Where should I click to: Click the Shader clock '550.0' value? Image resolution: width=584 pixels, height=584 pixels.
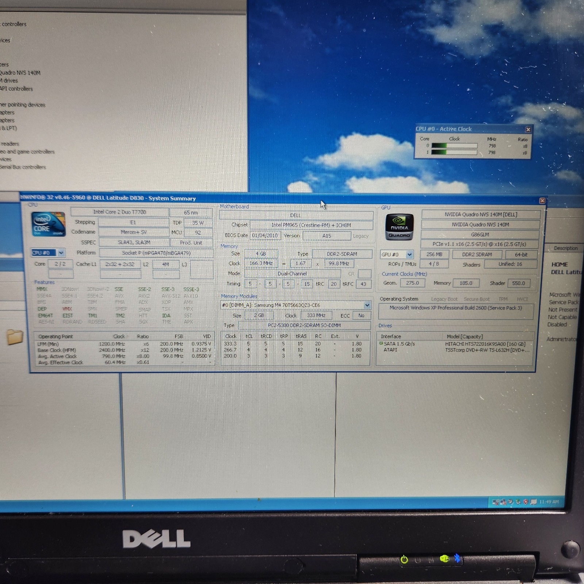click(518, 283)
